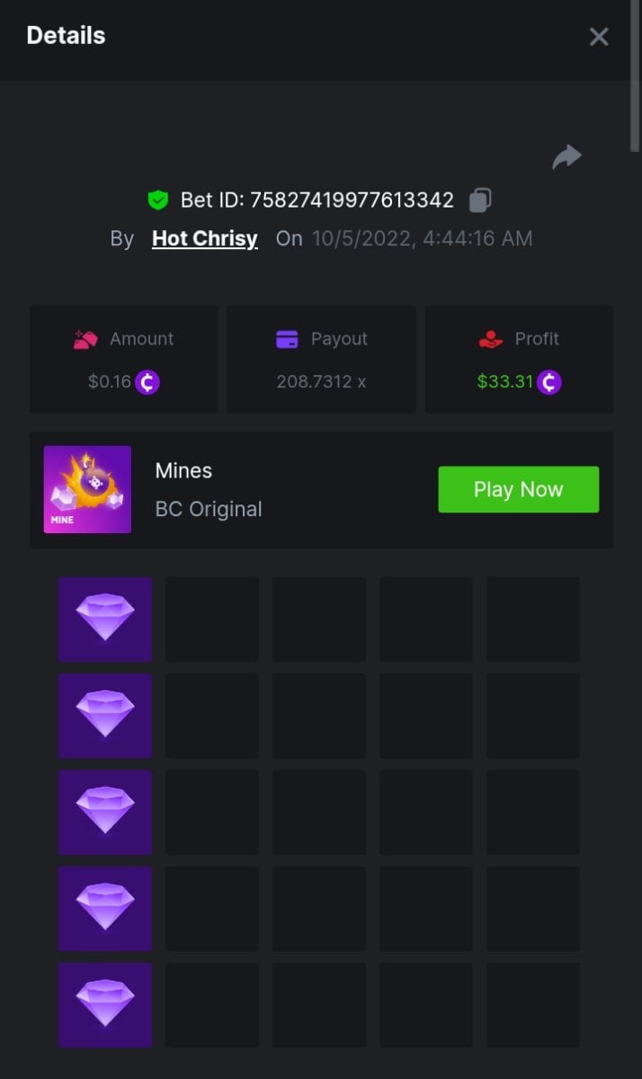Select the third row diamond tile
This screenshot has width=642, height=1079.
(x=105, y=812)
